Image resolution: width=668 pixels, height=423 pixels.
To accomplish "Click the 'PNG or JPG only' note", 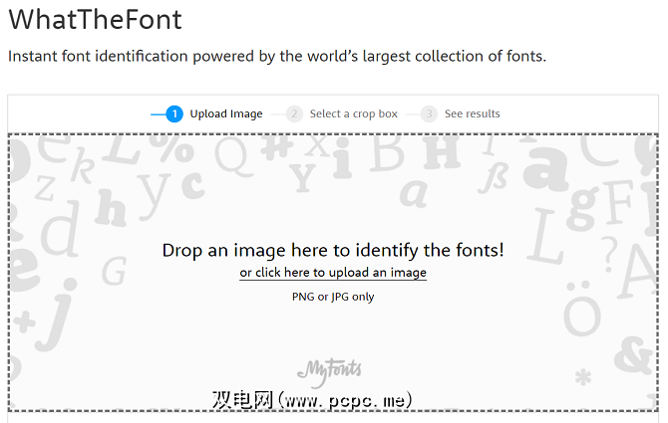I will click(333, 297).
